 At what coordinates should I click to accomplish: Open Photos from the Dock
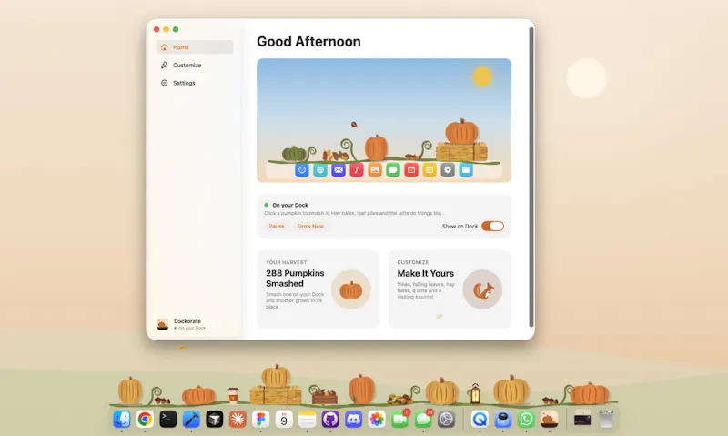click(x=377, y=420)
